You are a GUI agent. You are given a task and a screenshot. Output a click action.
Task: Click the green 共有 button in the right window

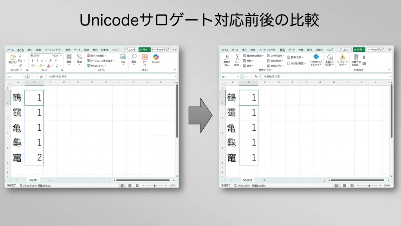click(359, 50)
